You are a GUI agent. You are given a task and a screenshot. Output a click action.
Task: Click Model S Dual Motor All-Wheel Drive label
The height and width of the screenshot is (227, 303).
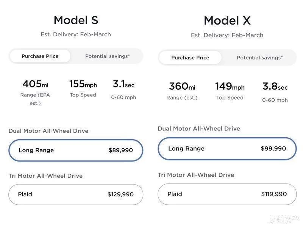[x=48, y=131]
